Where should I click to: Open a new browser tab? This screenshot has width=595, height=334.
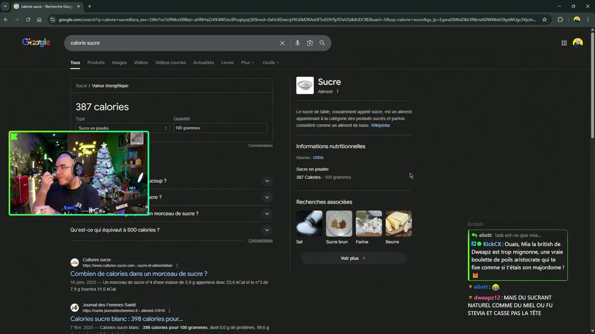89,6
